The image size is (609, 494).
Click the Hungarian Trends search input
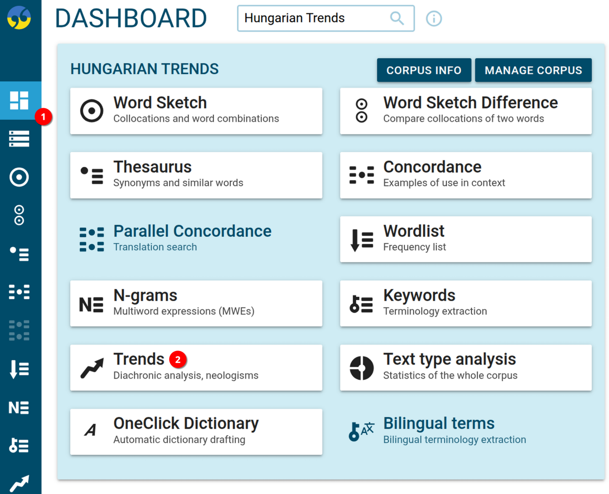pos(315,18)
